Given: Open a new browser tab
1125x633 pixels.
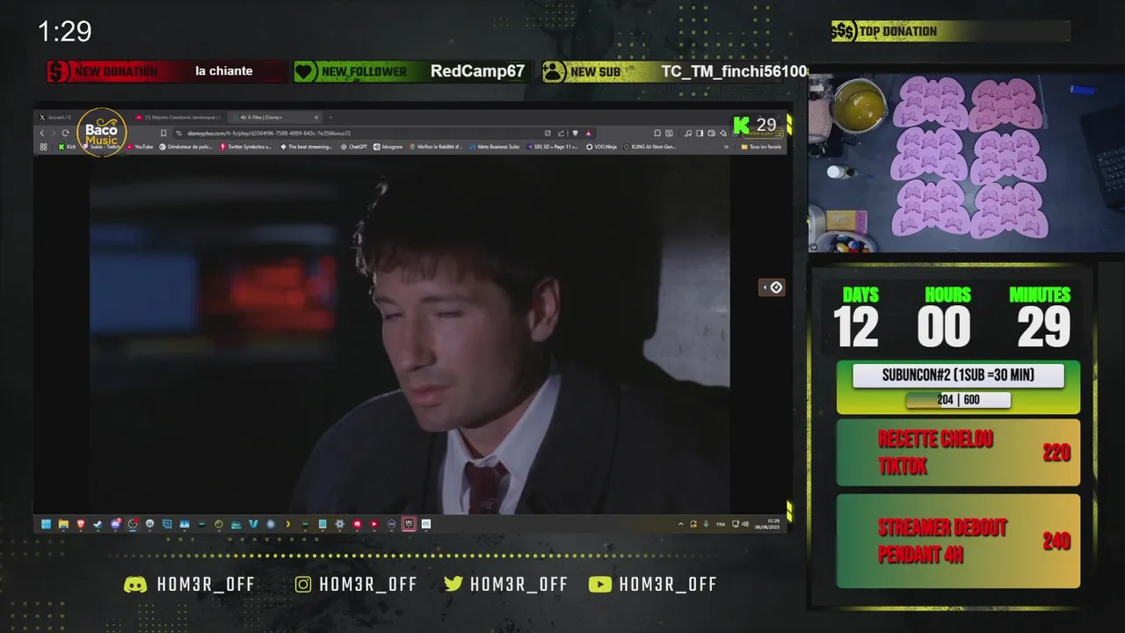Looking at the screenshot, I should pyautogui.click(x=330, y=117).
